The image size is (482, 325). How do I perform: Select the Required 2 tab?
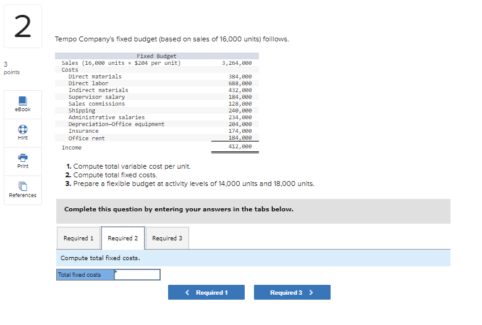point(123,238)
